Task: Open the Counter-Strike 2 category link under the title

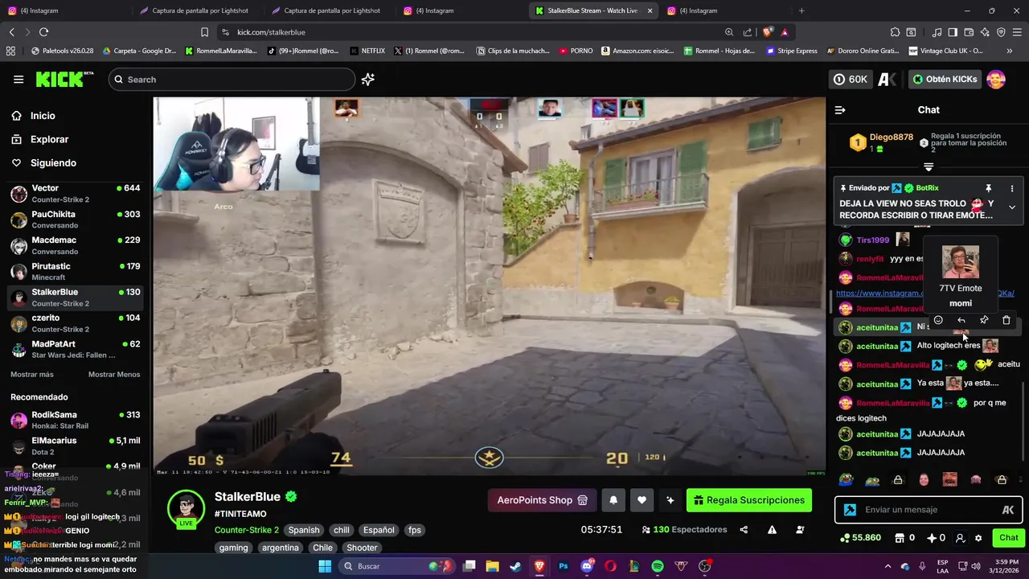Action: pyautogui.click(x=247, y=530)
